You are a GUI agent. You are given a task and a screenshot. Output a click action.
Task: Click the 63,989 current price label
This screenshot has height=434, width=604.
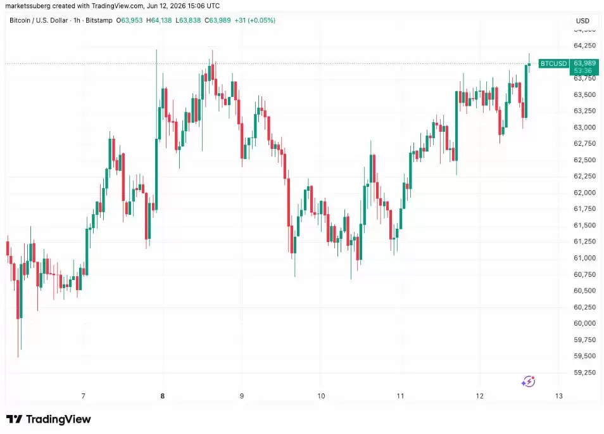[x=584, y=63]
